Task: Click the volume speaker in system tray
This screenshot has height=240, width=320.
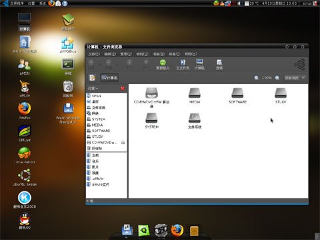Action: [239, 3]
